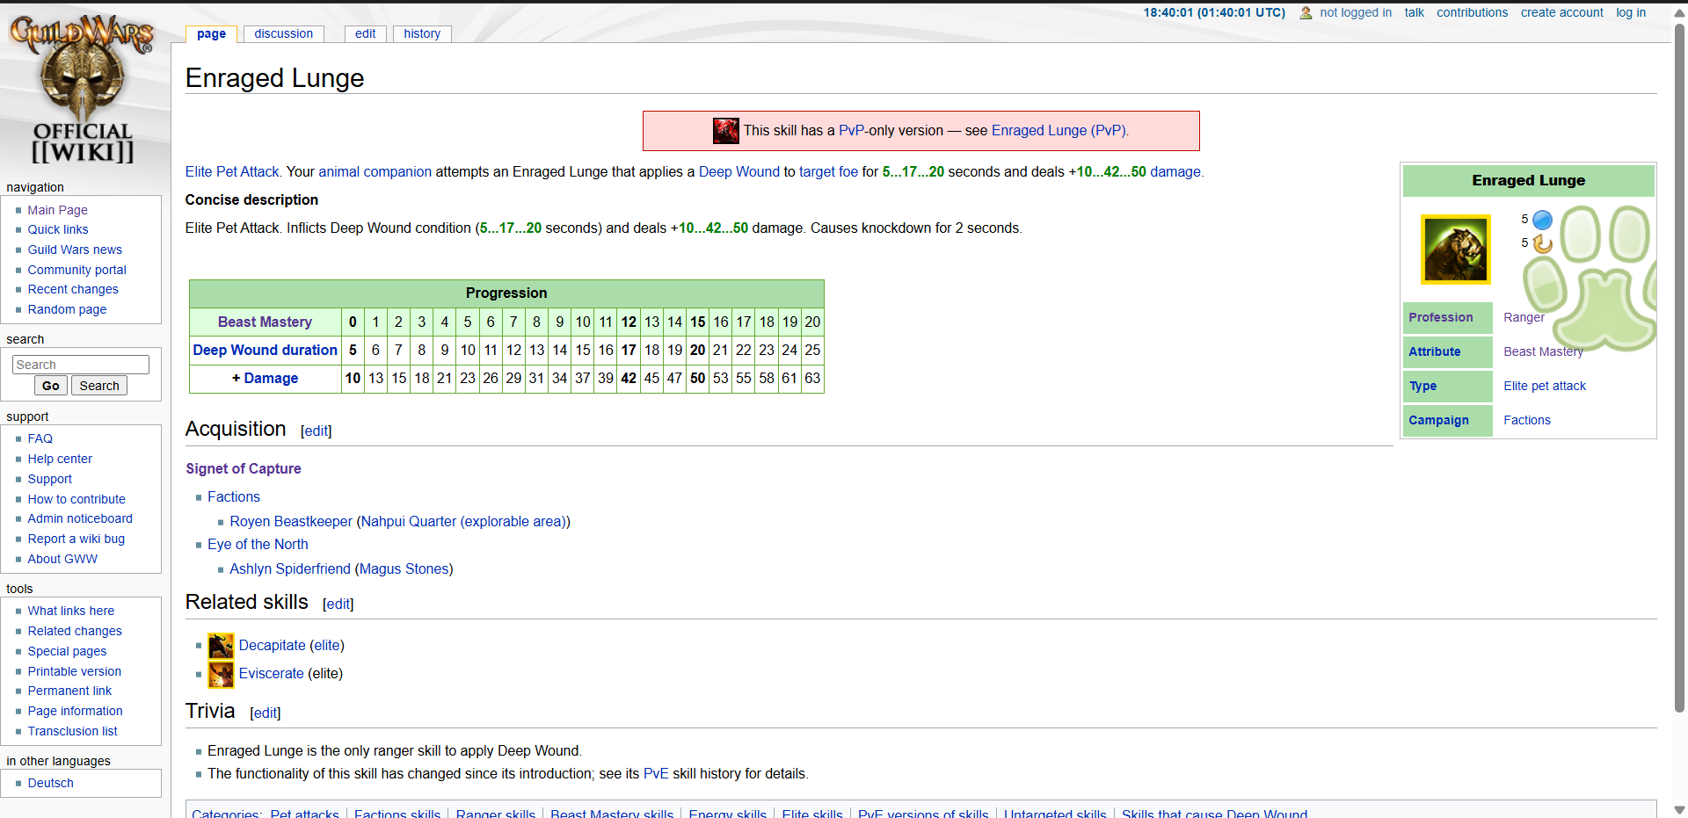Click What links here tool
The width and height of the screenshot is (1688, 818).
pos(71,611)
